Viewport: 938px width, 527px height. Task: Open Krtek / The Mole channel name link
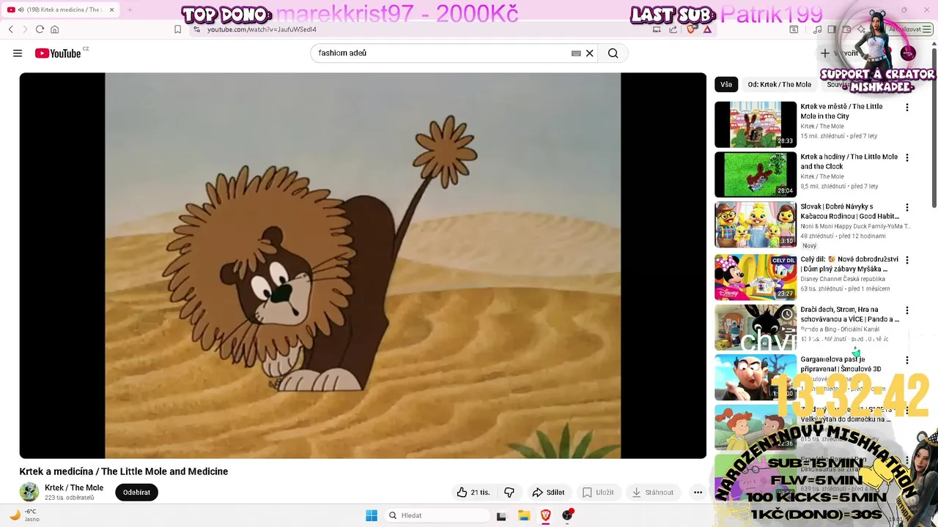coord(74,488)
